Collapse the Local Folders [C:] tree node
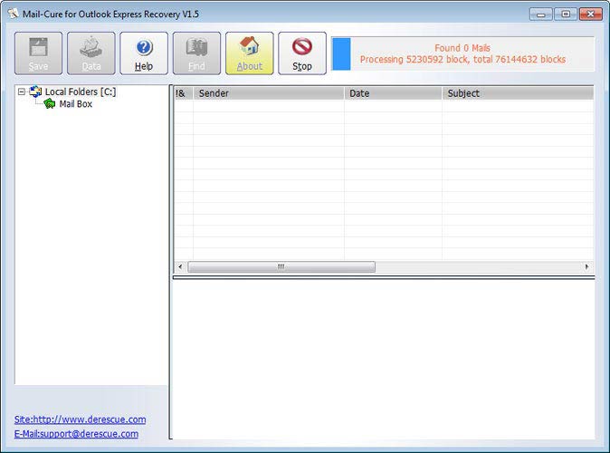The height and width of the screenshot is (453, 610). (x=22, y=92)
